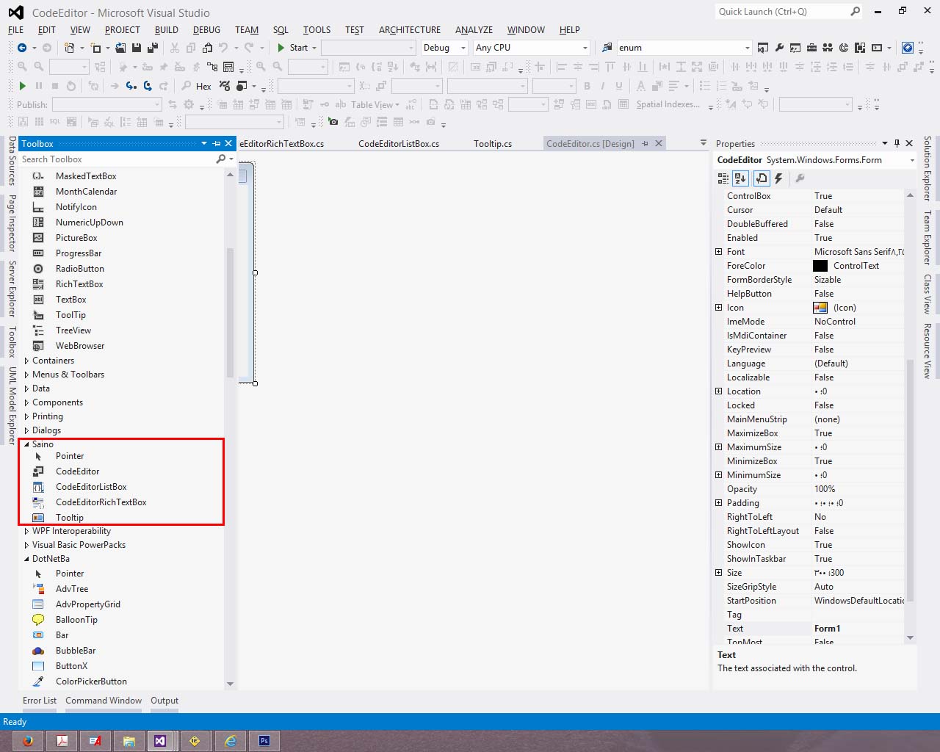Click the blue framed icon at toolbar end

coord(908,48)
